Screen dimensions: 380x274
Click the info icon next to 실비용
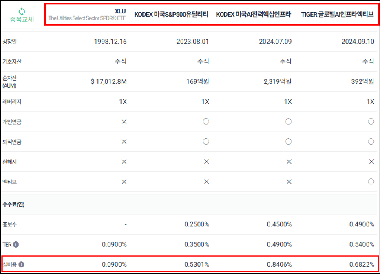pos(21,265)
